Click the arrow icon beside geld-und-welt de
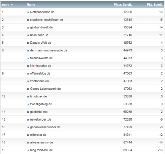This screenshot has width=165, height=154. click(x=28, y=28)
